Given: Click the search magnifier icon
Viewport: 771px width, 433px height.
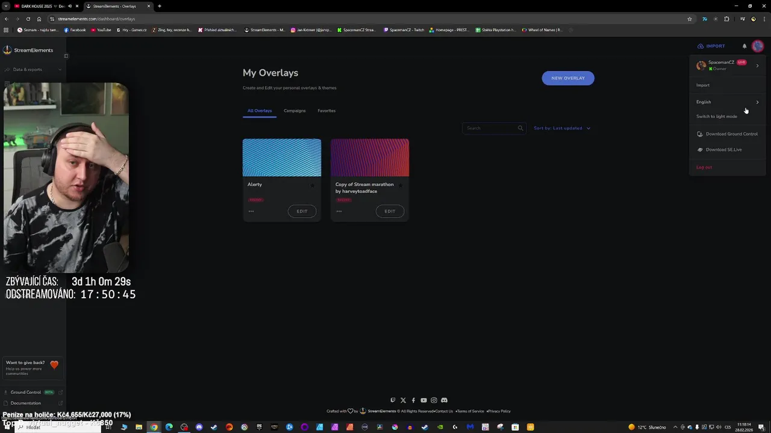Looking at the screenshot, I should click(x=520, y=128).
